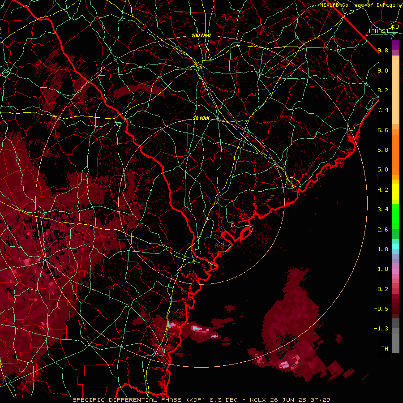This screenshot has height=403, width=403.
Task: Click the 50 NMI range ring label
Action: click(x=201, y=118)
